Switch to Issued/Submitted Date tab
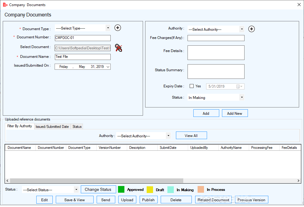 (52, 127)
